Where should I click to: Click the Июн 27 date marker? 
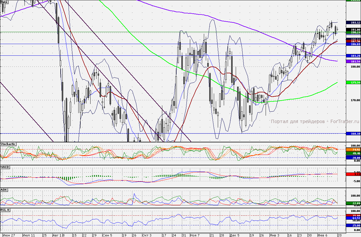[10, 235]
